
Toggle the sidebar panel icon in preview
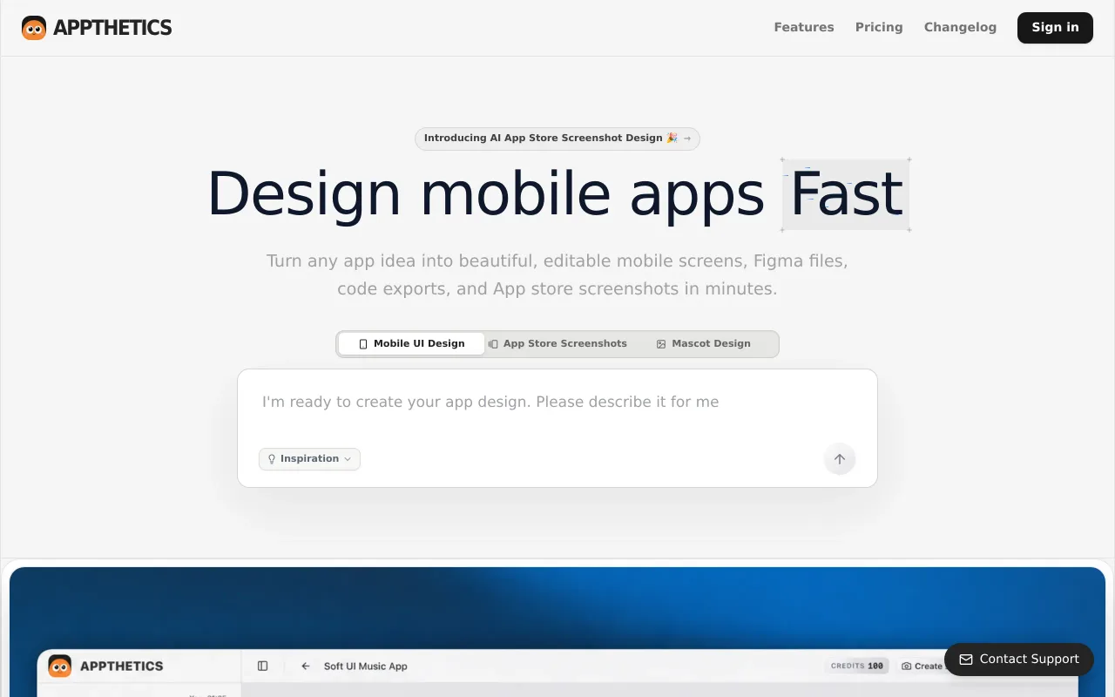[x=263, y=666]
